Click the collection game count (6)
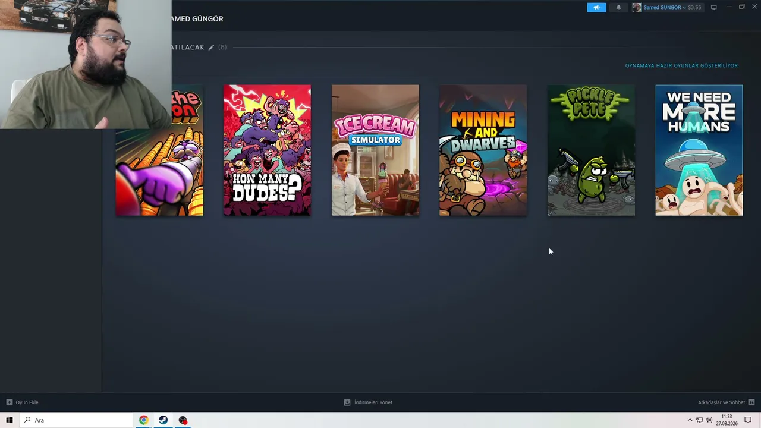This screenshot has height=428, width=761. (222, 48)
